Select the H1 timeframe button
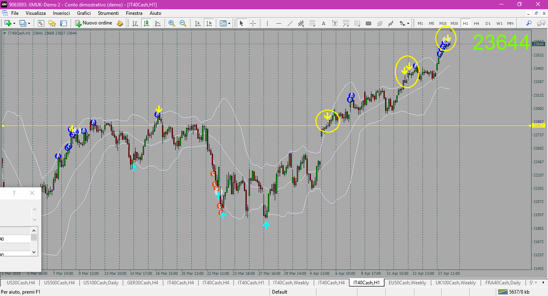The height and width of the screenshot is (296, 548). coord(465,23)
